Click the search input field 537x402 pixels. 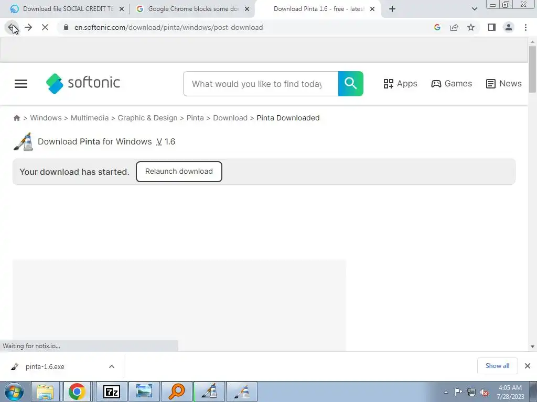(261, 84)
